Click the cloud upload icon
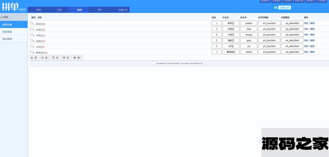Viewport: 329px width, 157px height. [x=275, y=7]
